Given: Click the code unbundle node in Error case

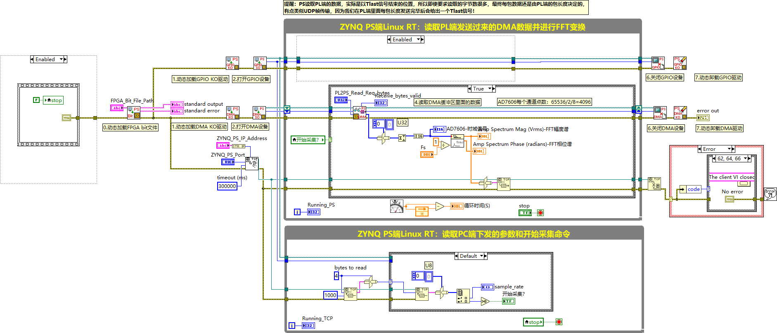Looking at the screenshot, I should click(690, 189).
